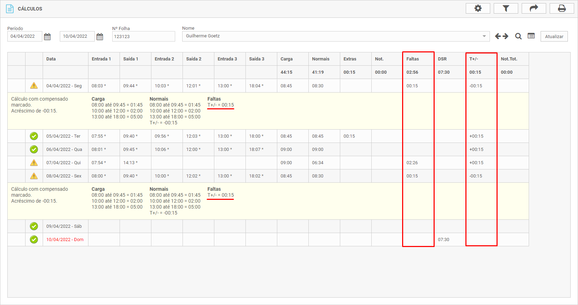The image size is (578, 305).
Task: Click warning status on 07/04/2022 row
Action: (x=34, y=162)
